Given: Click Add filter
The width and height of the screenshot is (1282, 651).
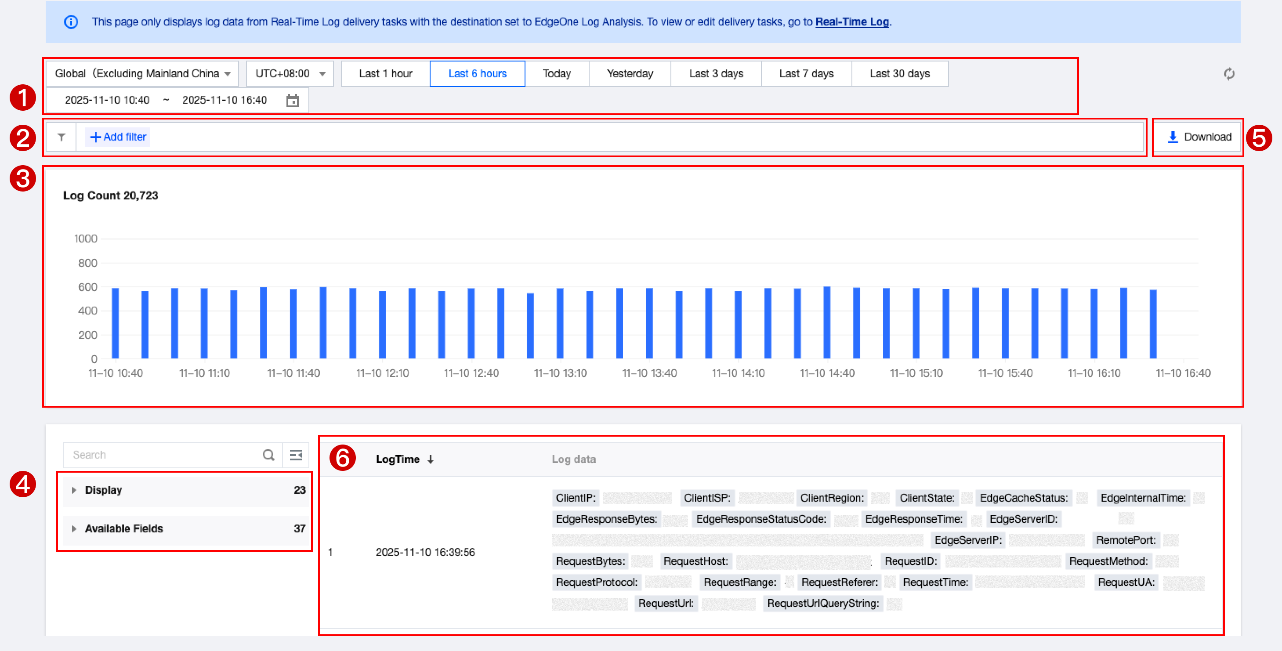Looking at the screenshot, I should tap(118, 137).
